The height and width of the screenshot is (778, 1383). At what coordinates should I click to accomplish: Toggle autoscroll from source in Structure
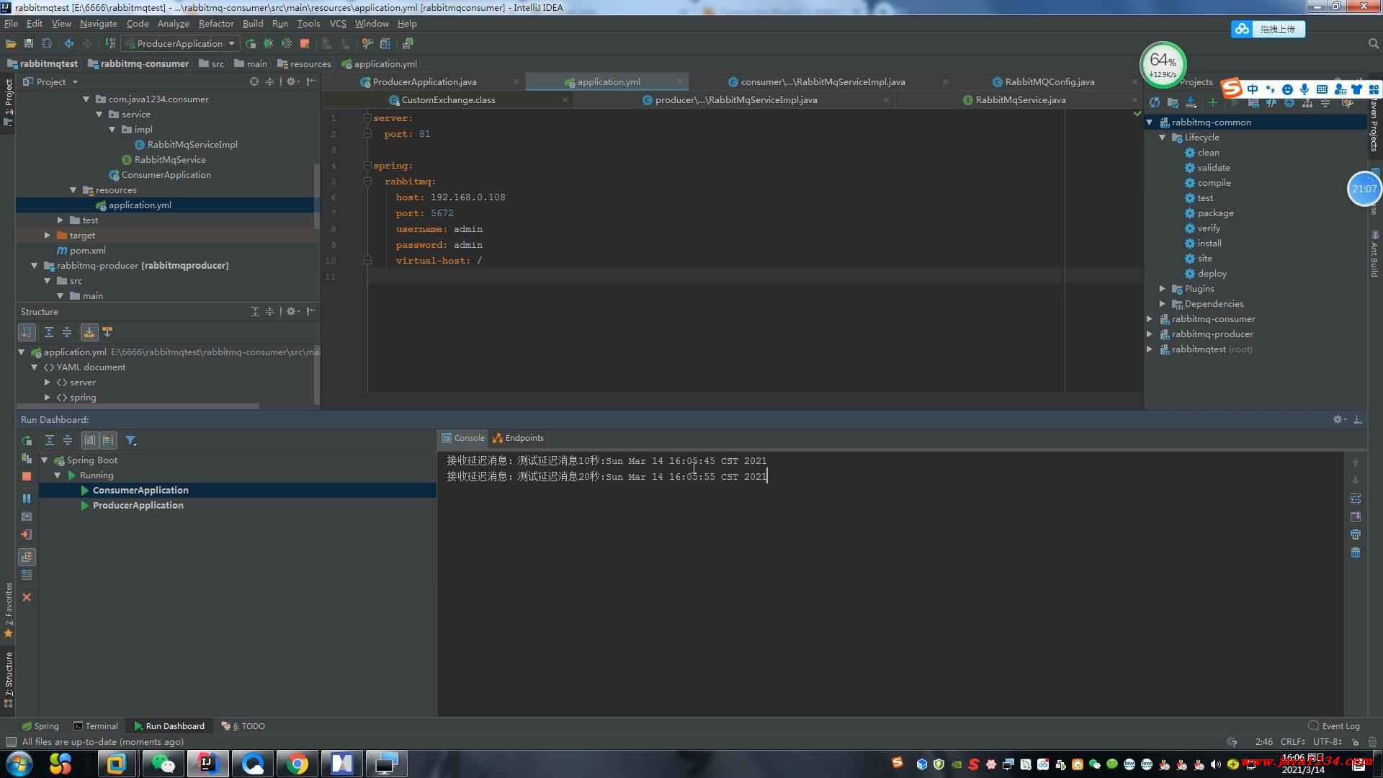click(107, 332)
